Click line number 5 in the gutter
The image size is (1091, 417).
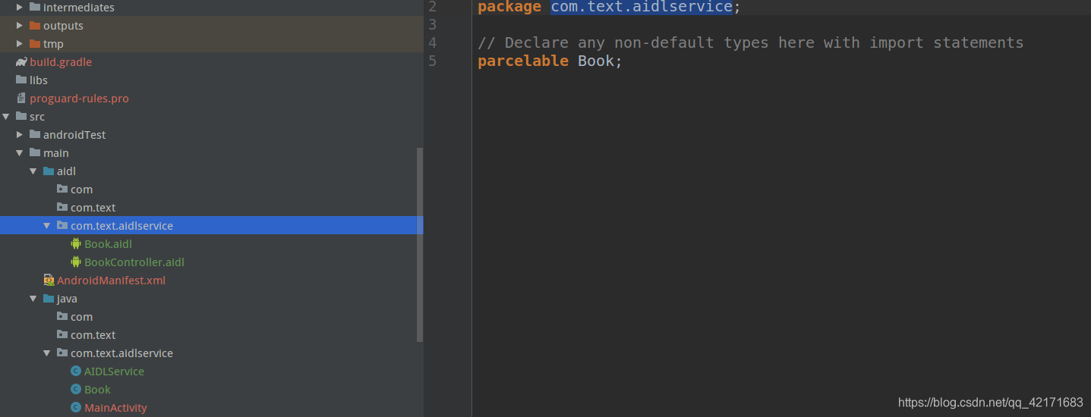click(432, 61)
